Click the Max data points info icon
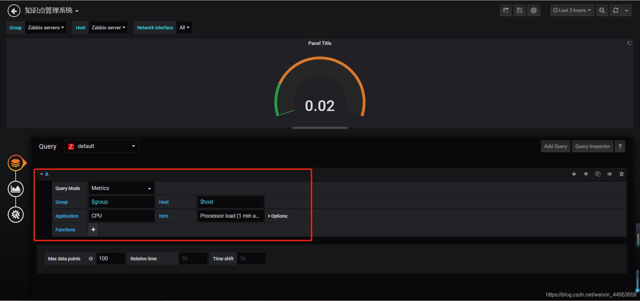Screen dimensions: 640x301 coord(91,259)
